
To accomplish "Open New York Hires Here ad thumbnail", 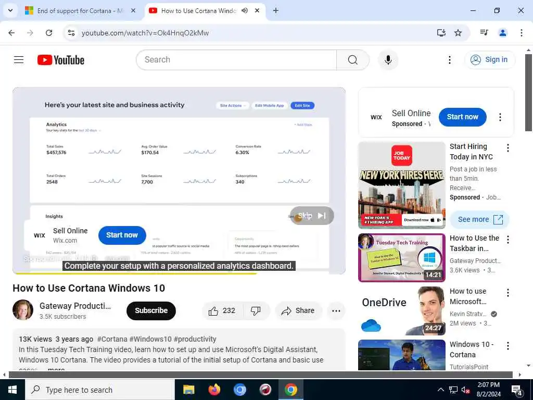I will pos(401,185).
